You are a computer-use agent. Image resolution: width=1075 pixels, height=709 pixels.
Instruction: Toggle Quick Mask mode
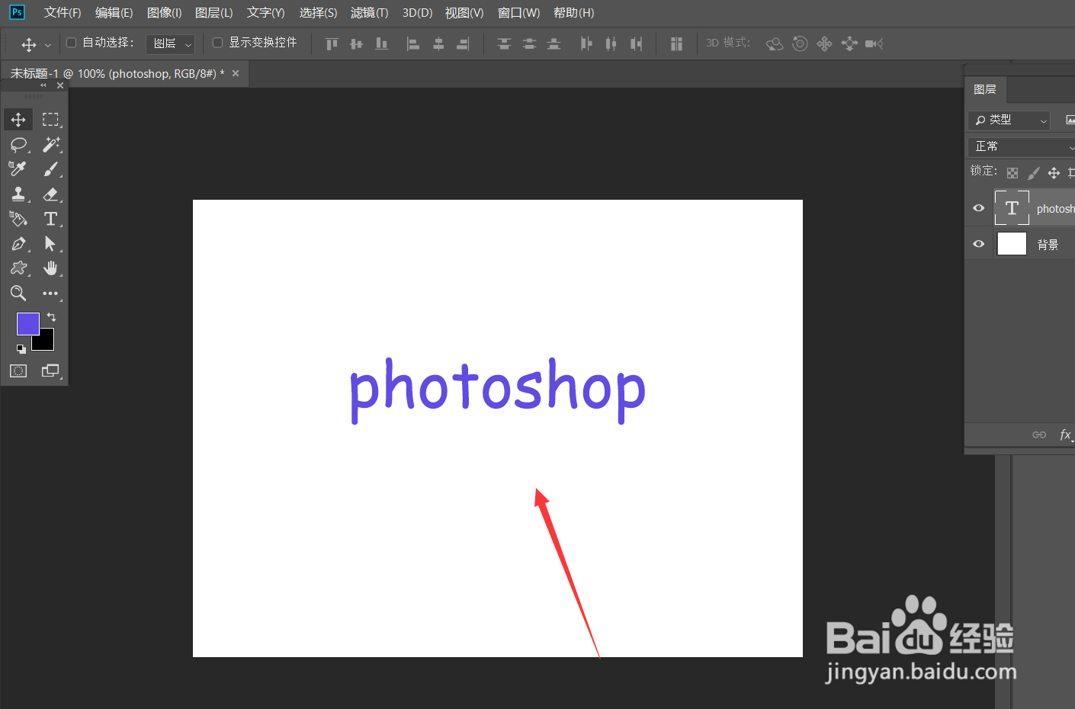pyautogui.click(x=18, y=371)
